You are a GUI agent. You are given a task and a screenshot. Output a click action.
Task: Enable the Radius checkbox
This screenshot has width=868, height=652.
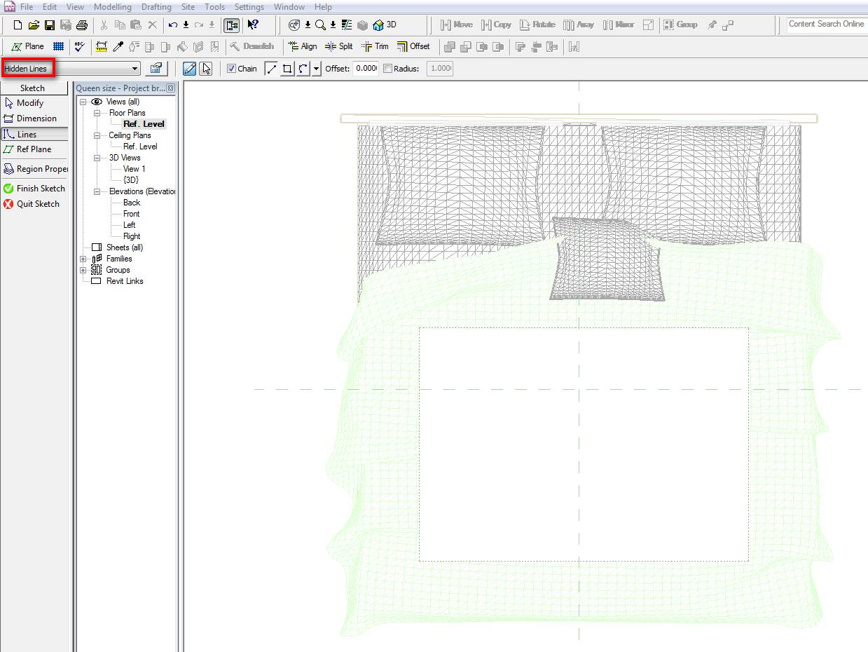(387, 69)
